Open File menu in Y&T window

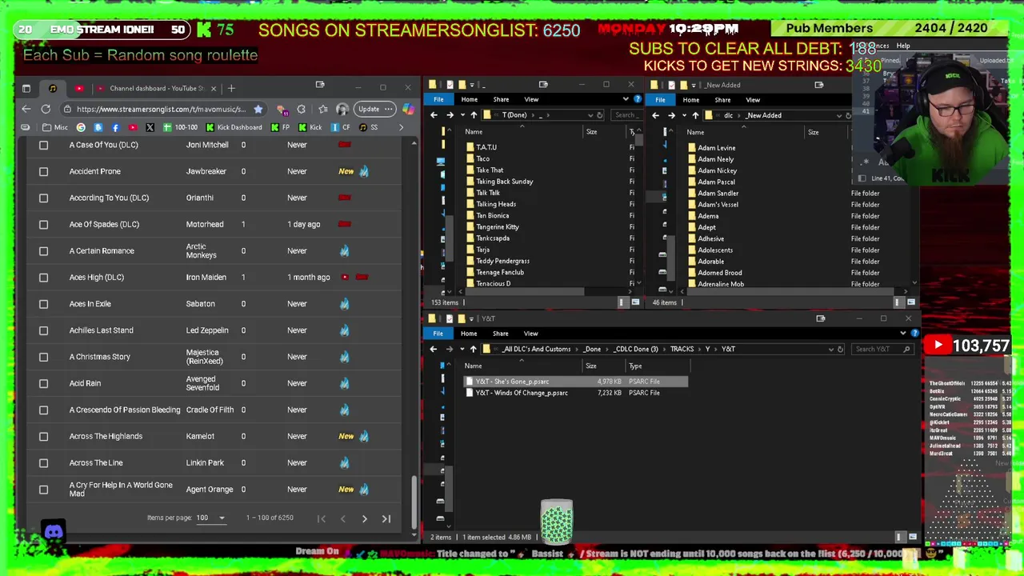(438, 334)
